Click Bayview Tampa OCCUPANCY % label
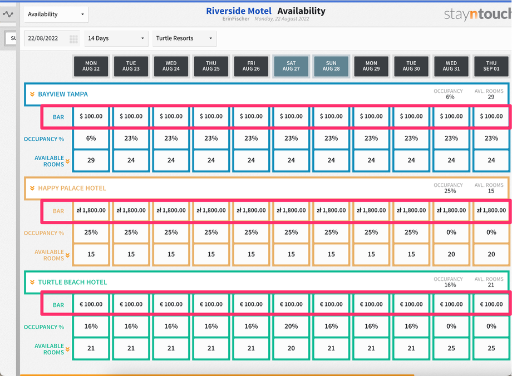Screen dimensions: 512x376 [44, 140]
